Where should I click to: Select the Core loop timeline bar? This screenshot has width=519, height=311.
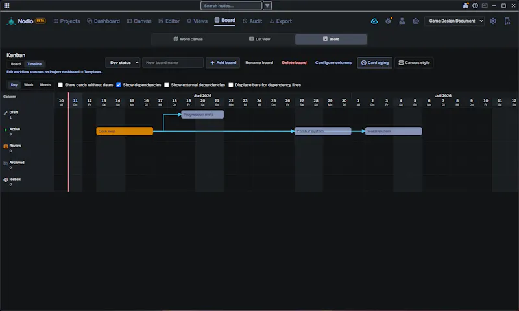(x=125, y=132)
